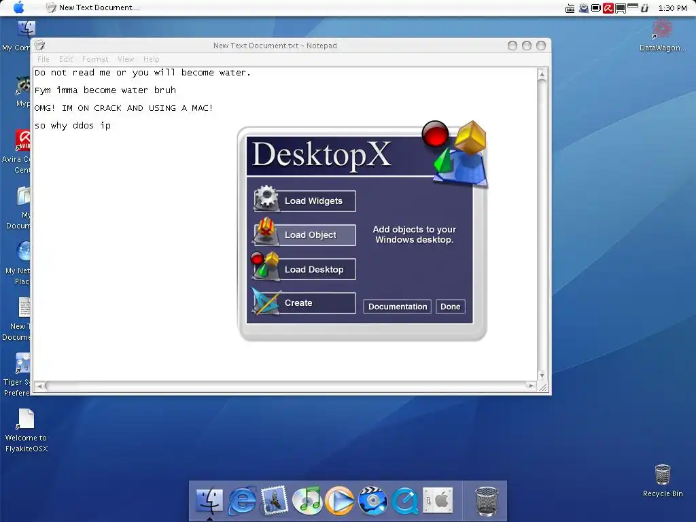The image size is (696, 522).
Task: Click the Load Widgets gear icon
Action: pos(266,198)
